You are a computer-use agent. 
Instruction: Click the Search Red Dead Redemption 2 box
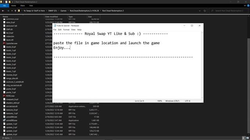click(229, 11)
